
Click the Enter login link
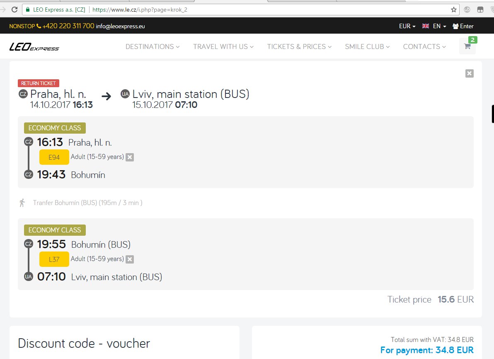(x=463, y=26)
